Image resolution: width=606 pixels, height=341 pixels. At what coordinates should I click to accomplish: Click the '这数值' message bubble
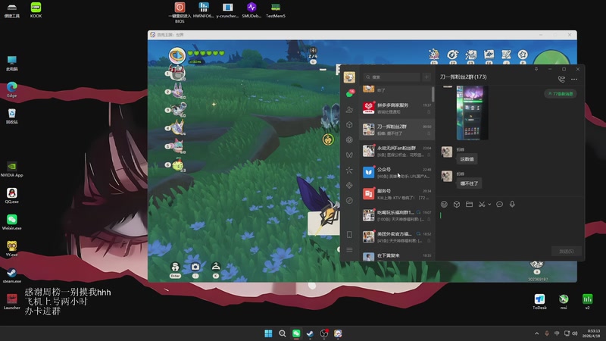(467, 159)
